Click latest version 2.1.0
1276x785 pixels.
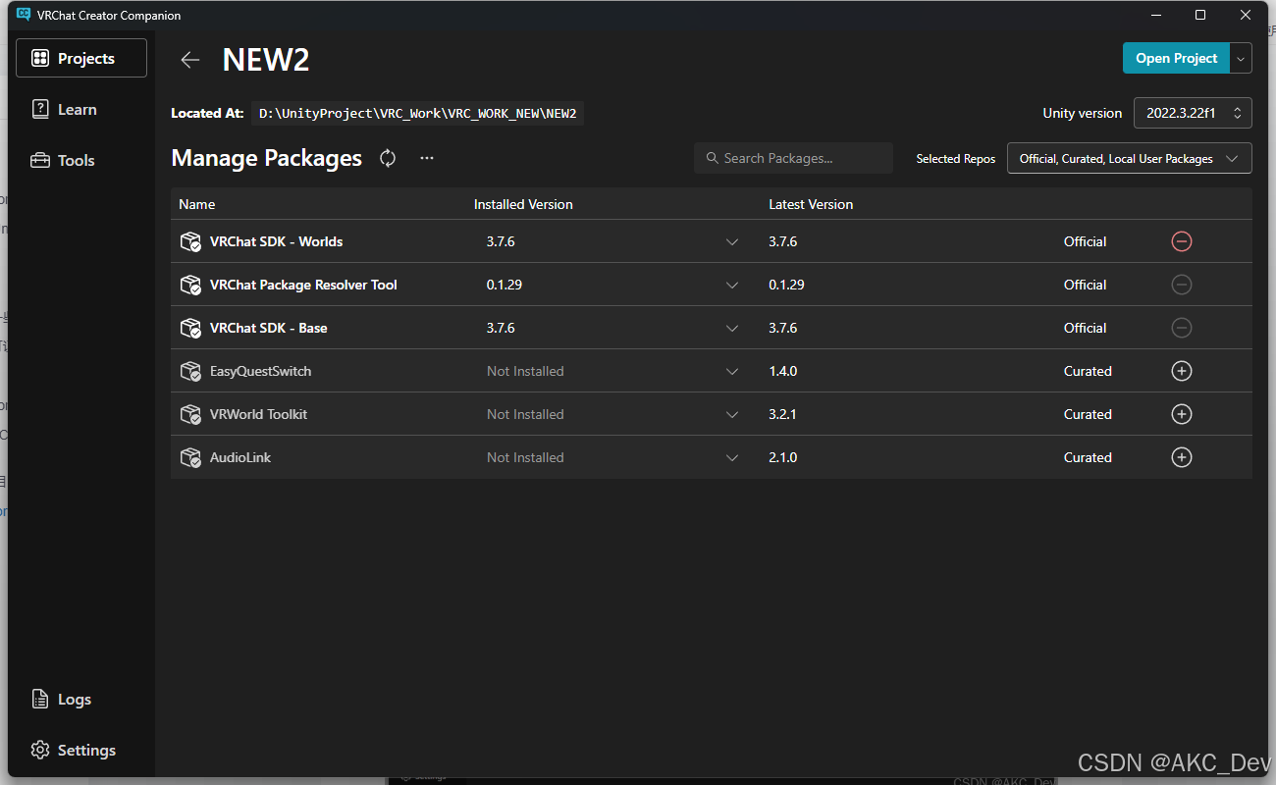pyautogui.click(x=783, y=457)
